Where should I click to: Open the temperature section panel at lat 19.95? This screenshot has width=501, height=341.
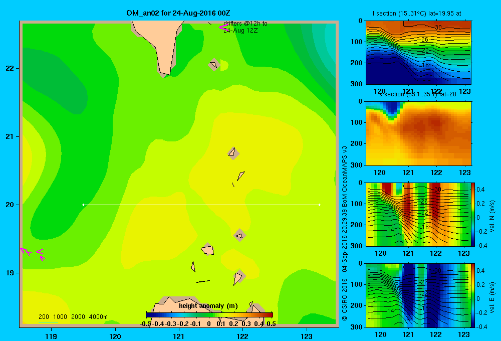click(x=418, y=52)
